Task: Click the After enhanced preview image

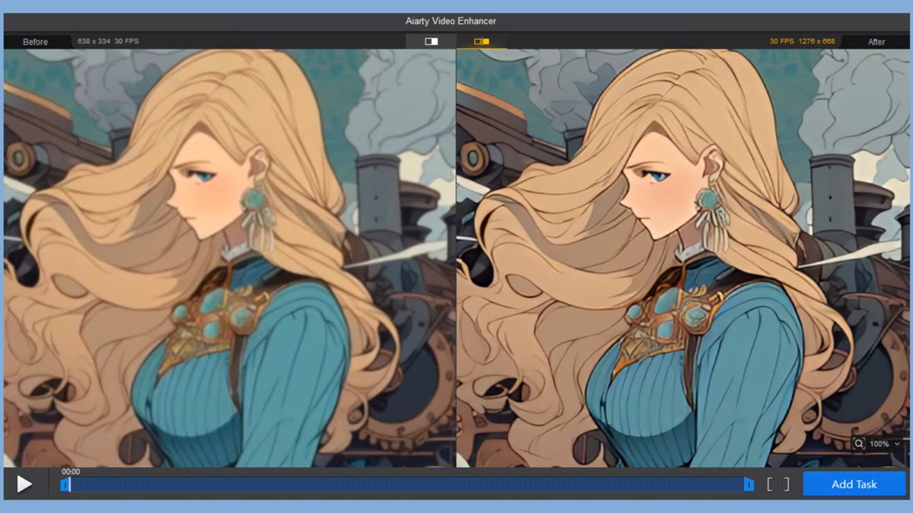Action: [x=683, y=258]
